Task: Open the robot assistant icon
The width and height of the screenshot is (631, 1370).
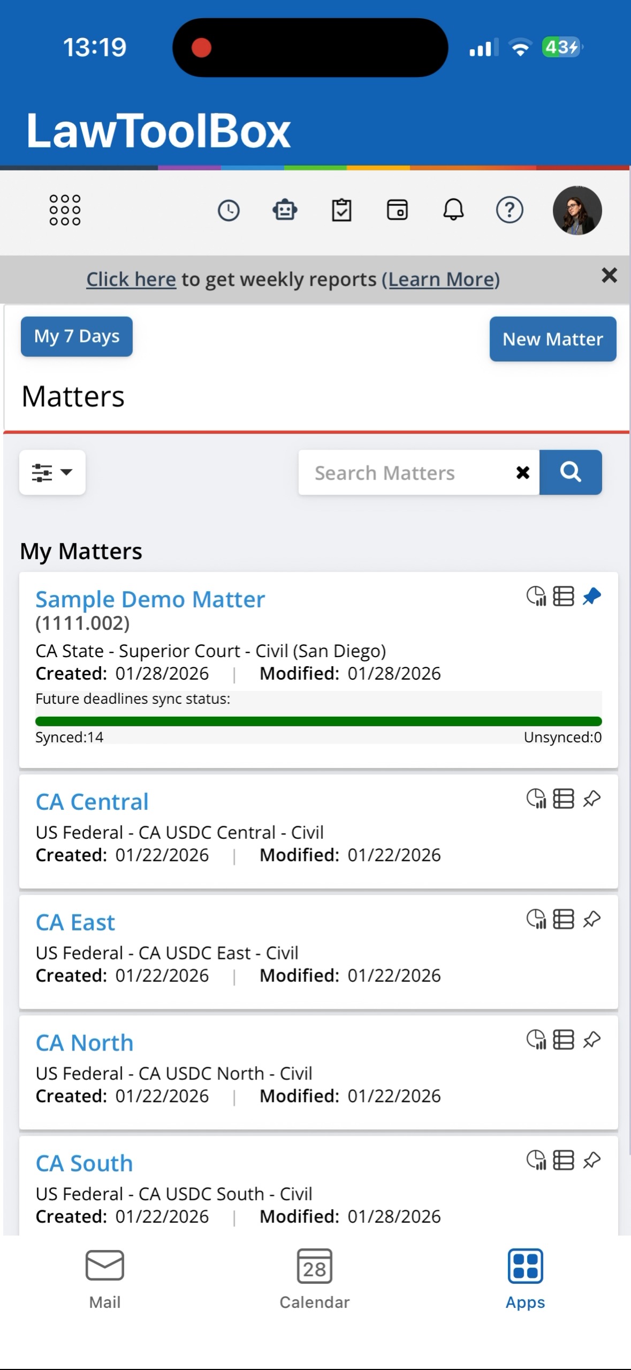Action: pos(285,210)
